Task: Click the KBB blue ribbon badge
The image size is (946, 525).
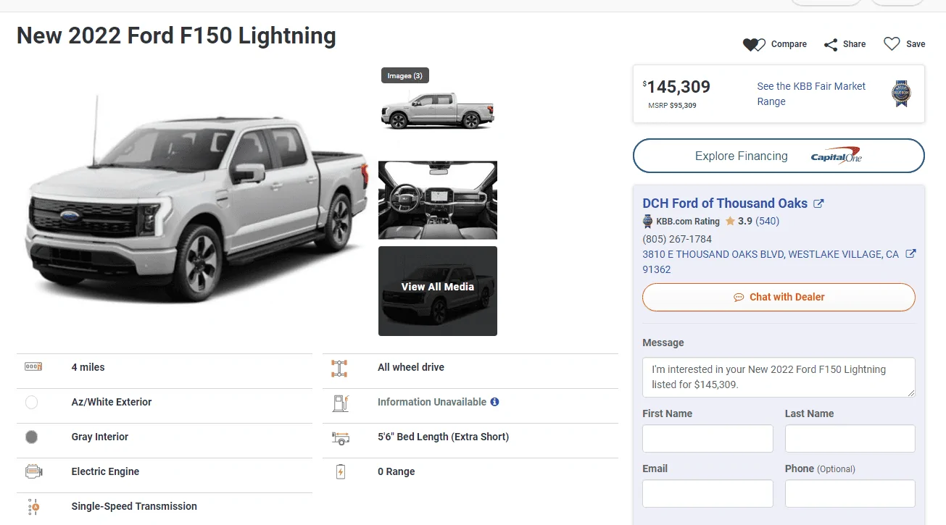Action: click(x=901, y=93)
